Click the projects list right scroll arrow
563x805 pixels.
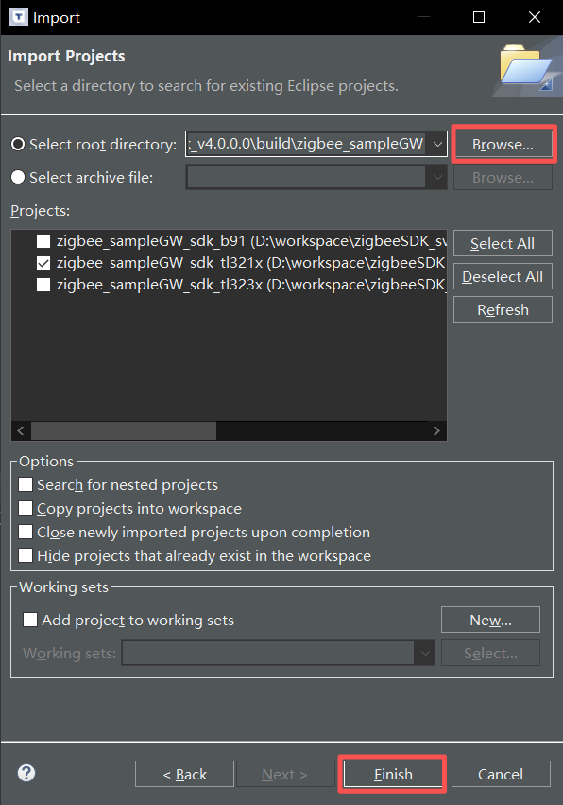click(x=436, y=430)
